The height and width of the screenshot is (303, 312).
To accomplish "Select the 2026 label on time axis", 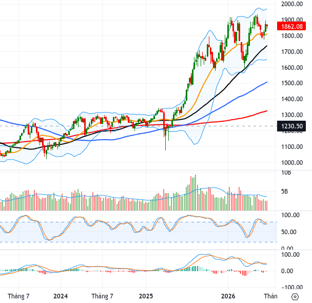I will [228, 296].
